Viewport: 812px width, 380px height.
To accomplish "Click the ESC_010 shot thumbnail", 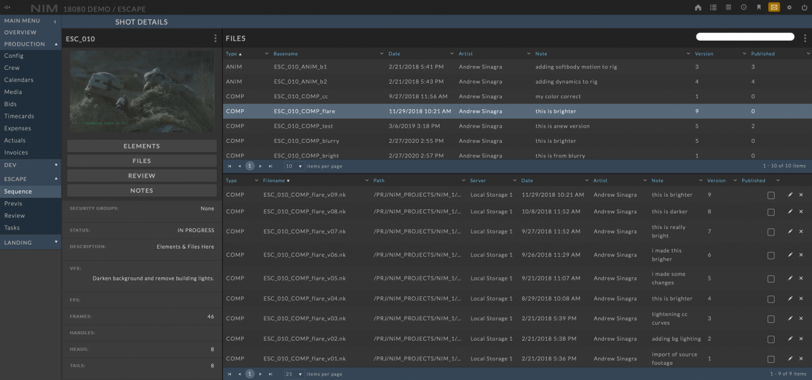I will (141, 92).
